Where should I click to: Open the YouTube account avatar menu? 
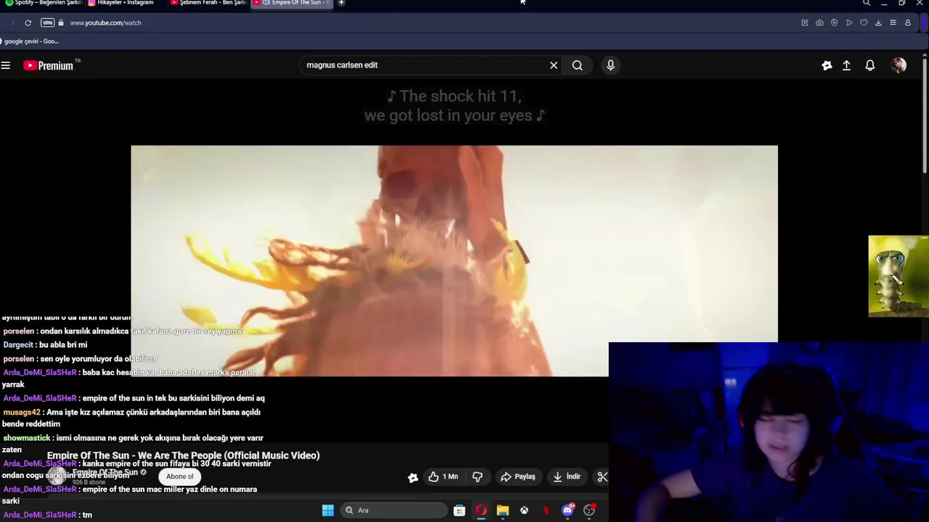point(899,65)
